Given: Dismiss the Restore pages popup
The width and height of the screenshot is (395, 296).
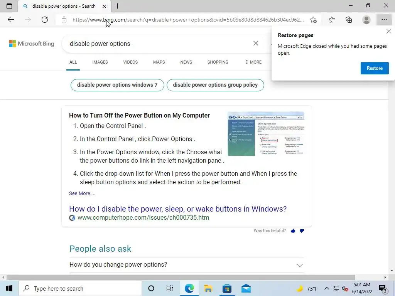Looking at the screenshot, I should (389, 31).
